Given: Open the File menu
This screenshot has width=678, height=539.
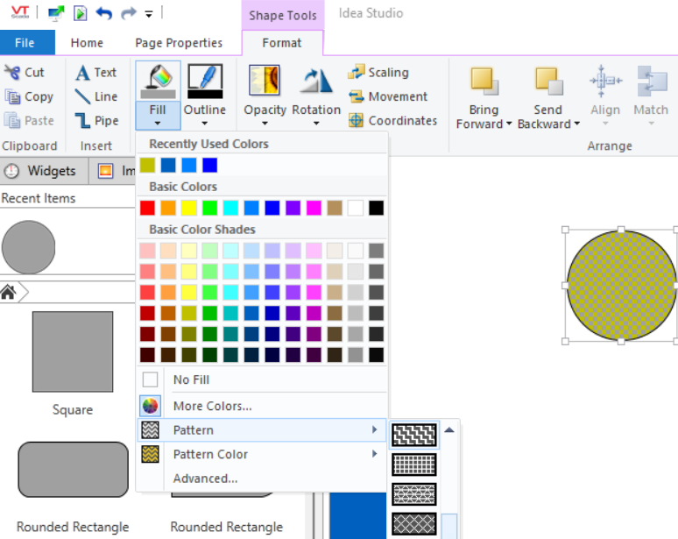Looking at the screenshot, I should [25, 43].
